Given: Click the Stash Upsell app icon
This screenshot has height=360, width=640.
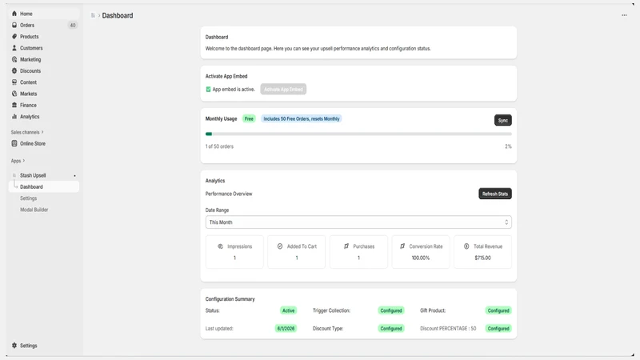Looking at the screenshot, I should click(x=14, y=175).
